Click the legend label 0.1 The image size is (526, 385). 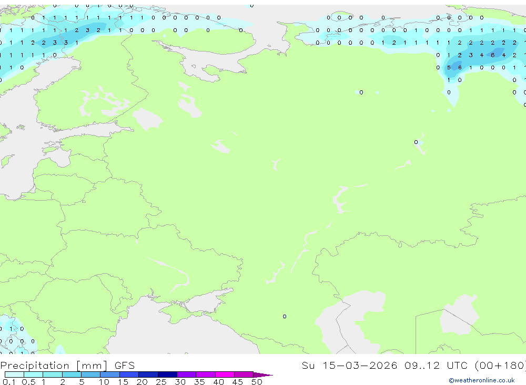point(9,382)
